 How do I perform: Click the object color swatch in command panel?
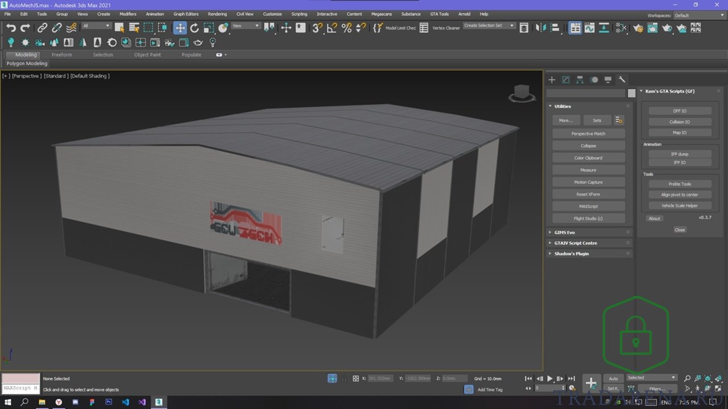[x=631, y=93]
